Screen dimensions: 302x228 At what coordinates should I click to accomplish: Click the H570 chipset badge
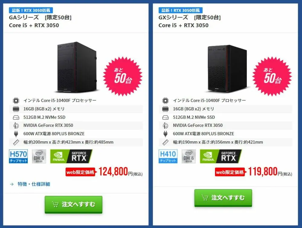coord(18,156)
